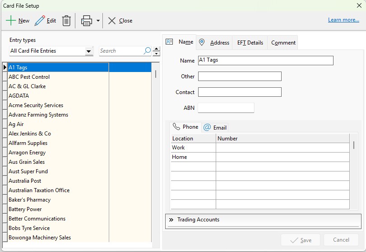The image size is (366, 252).
Task: Close the Card File Setup window
Action: (x=359, y=5)
